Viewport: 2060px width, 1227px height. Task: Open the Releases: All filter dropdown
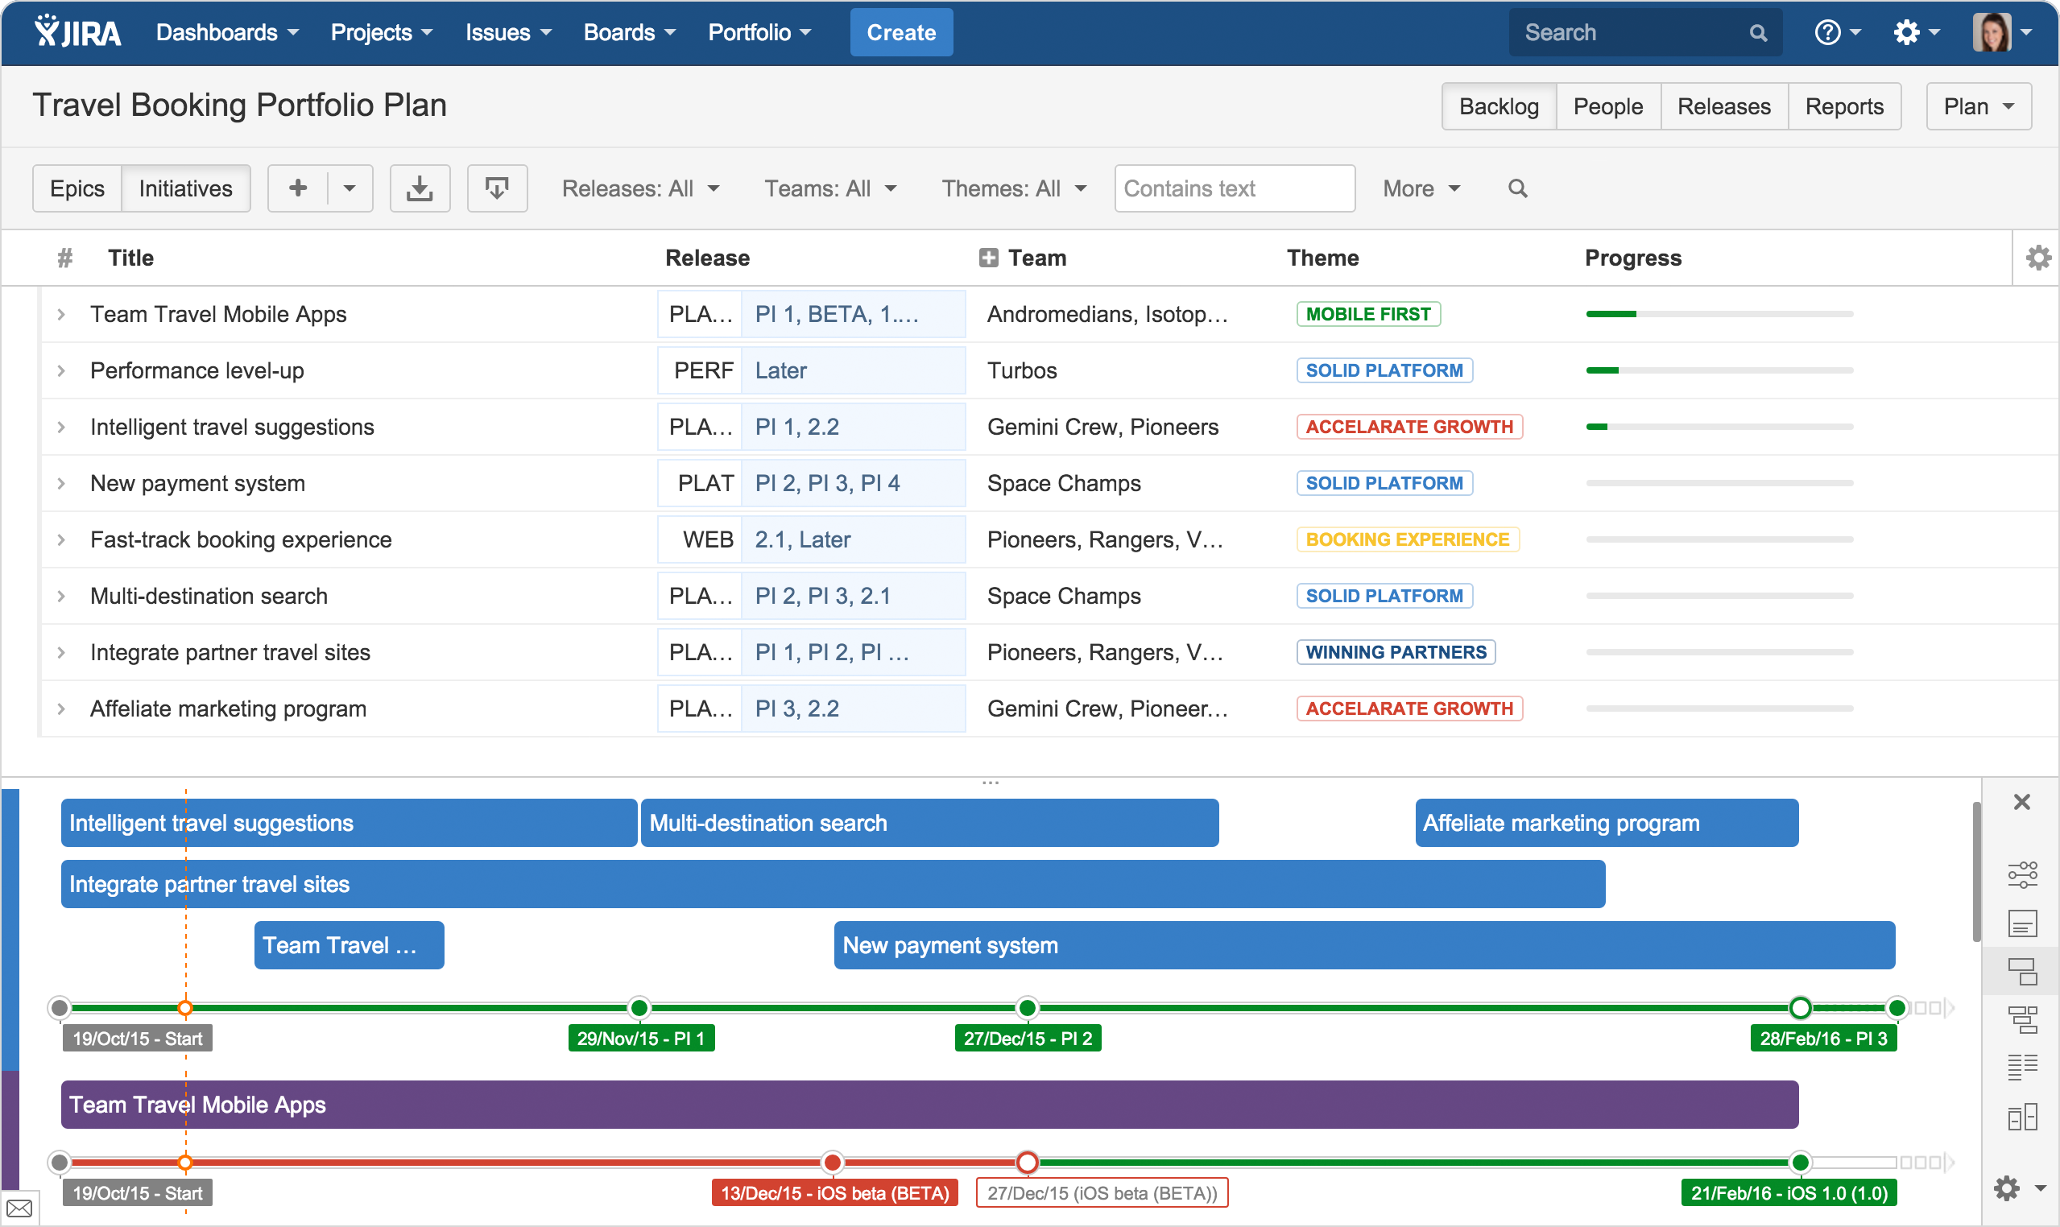[x=640, y=188]
